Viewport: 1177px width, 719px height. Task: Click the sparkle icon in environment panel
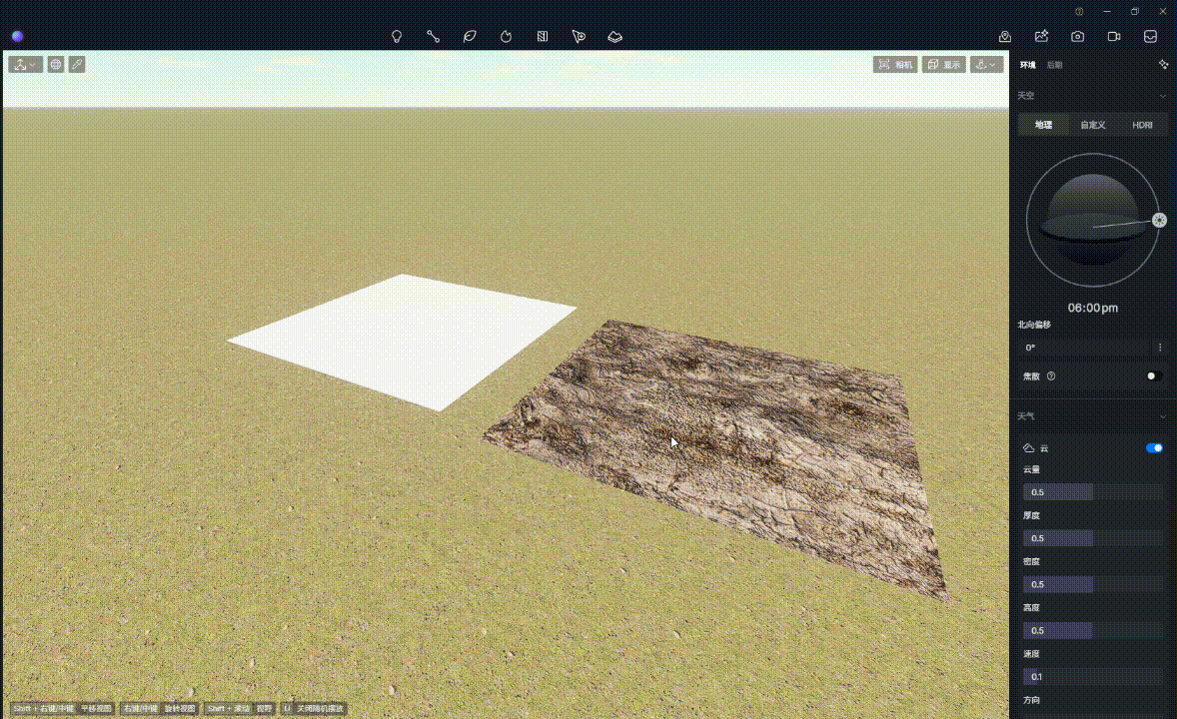[x=1163, y=64]
